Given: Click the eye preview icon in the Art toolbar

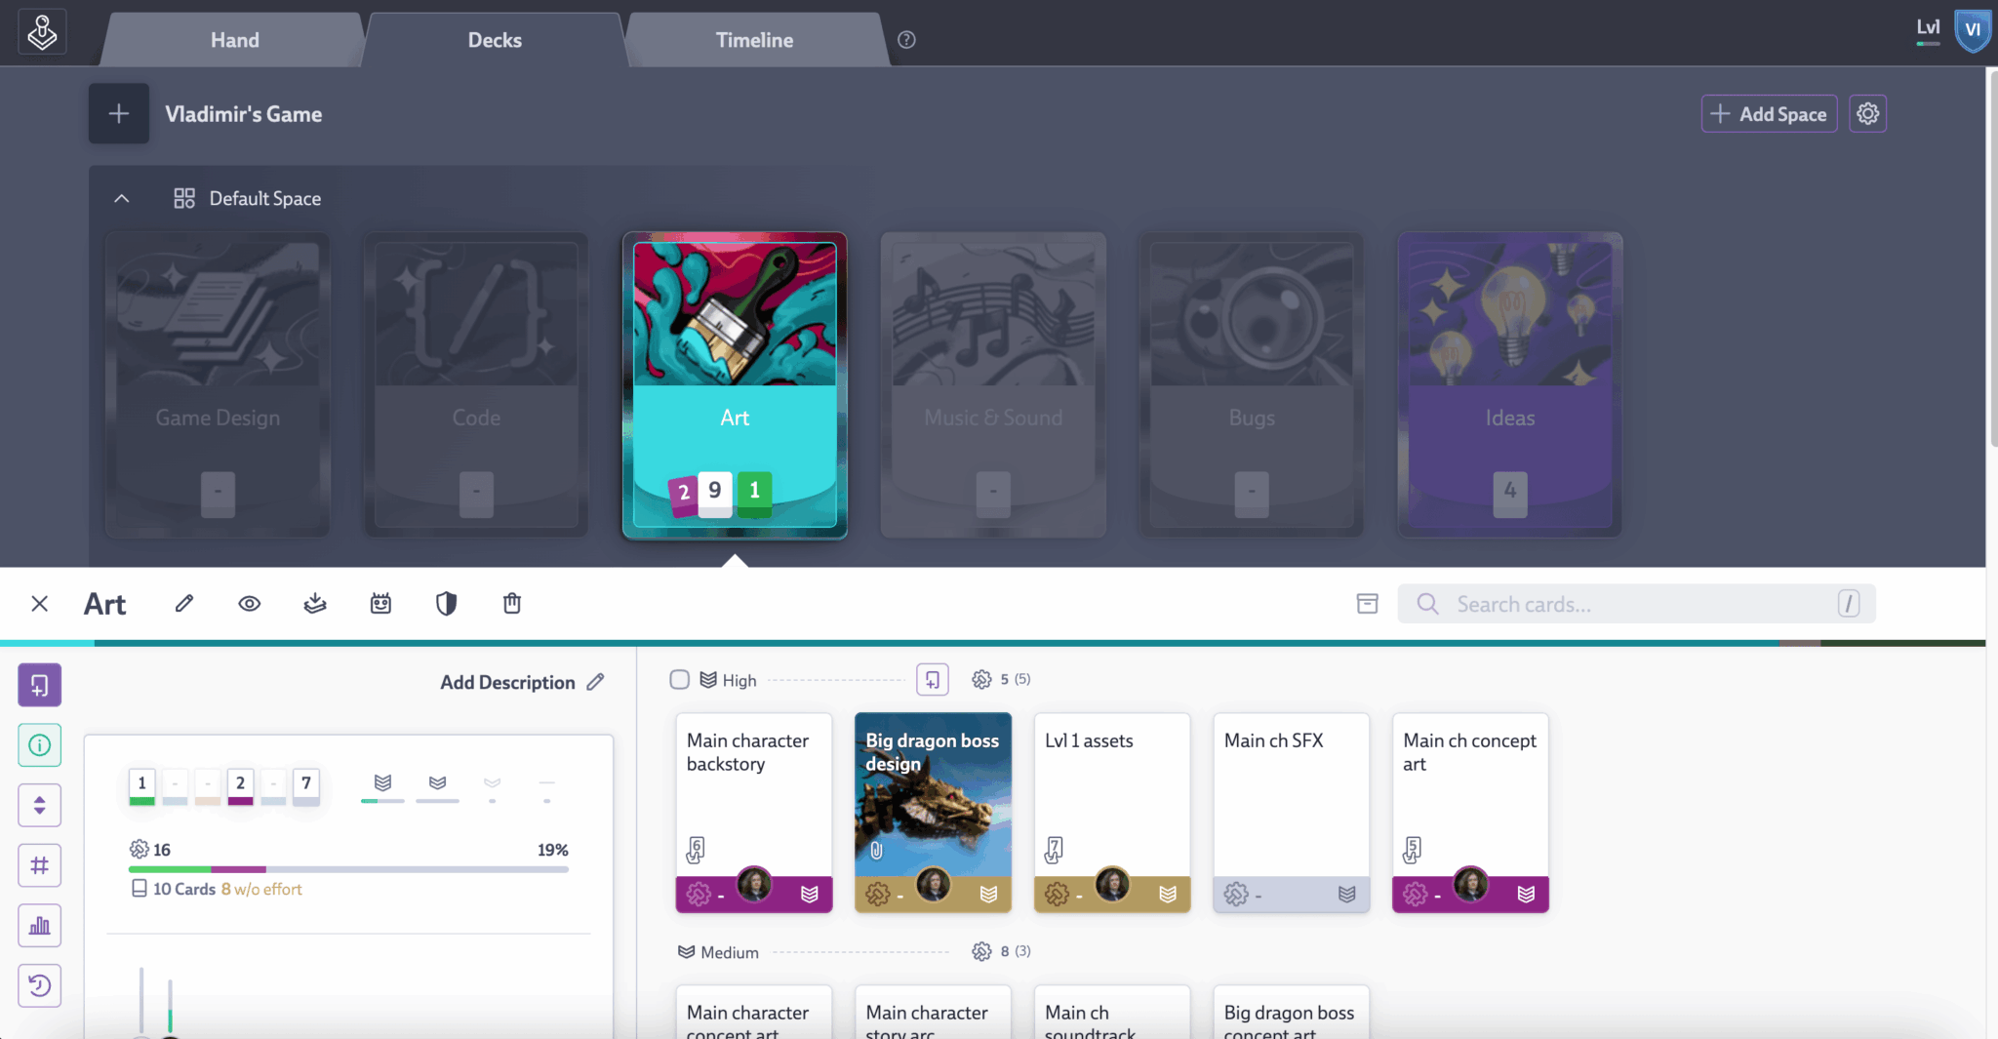Looking at the screenshot, I should 249,603.
